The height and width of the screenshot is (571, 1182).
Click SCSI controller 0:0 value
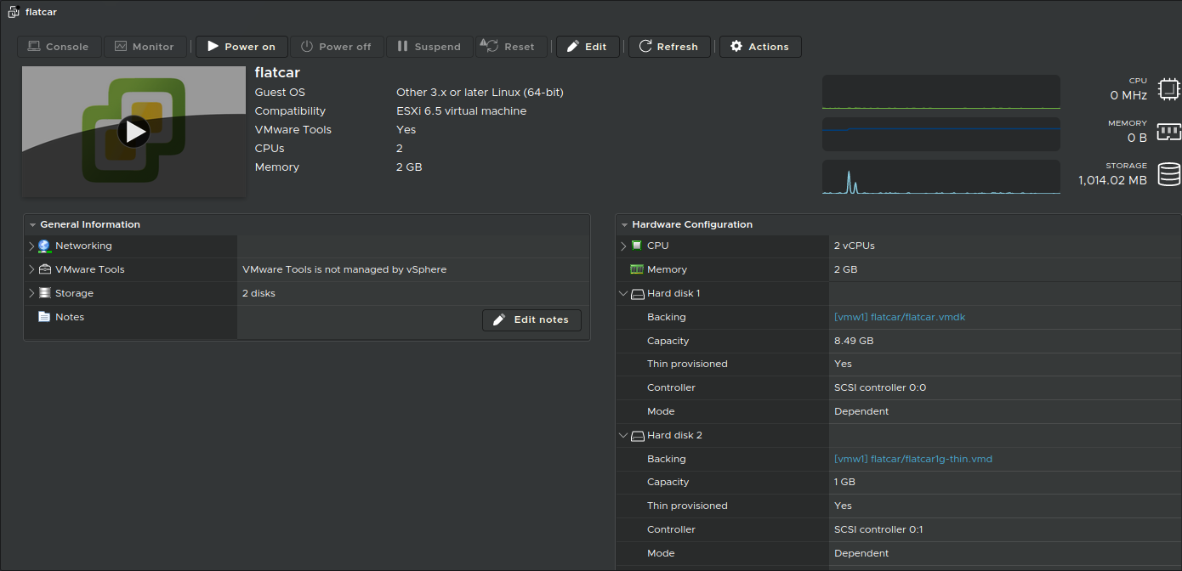click(x=880, y=387)
